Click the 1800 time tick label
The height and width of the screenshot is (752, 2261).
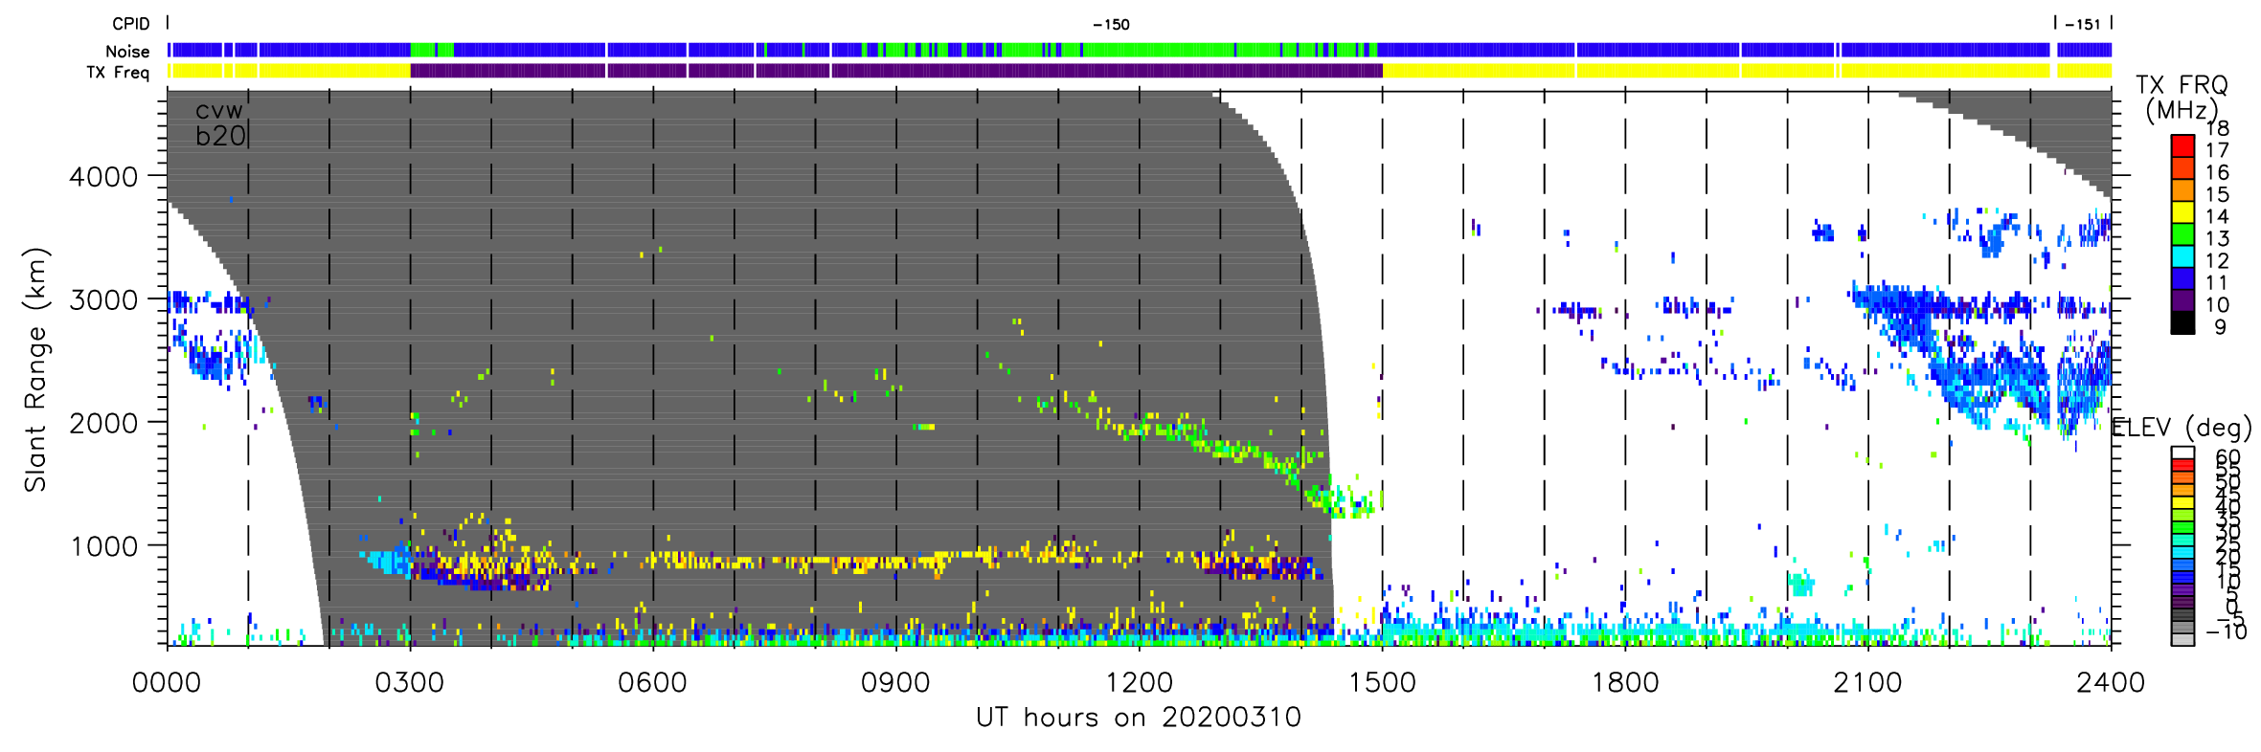click(1625, 683)
